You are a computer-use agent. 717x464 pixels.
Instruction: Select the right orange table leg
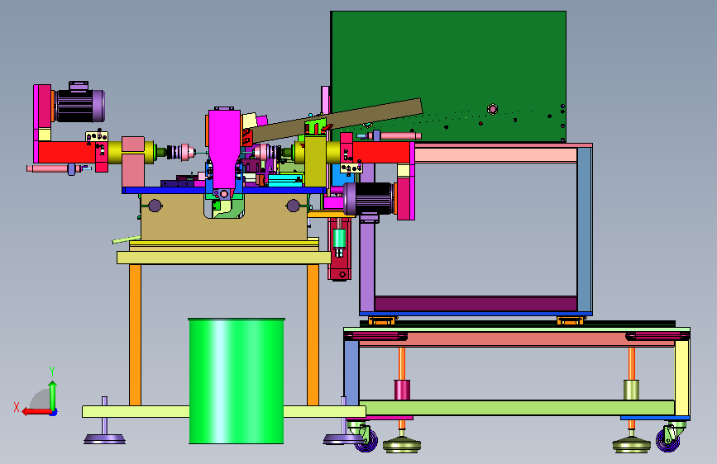(313, 334)
